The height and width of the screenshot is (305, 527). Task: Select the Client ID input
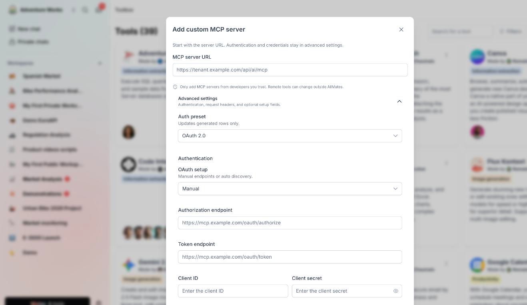(x=233, y=291)
